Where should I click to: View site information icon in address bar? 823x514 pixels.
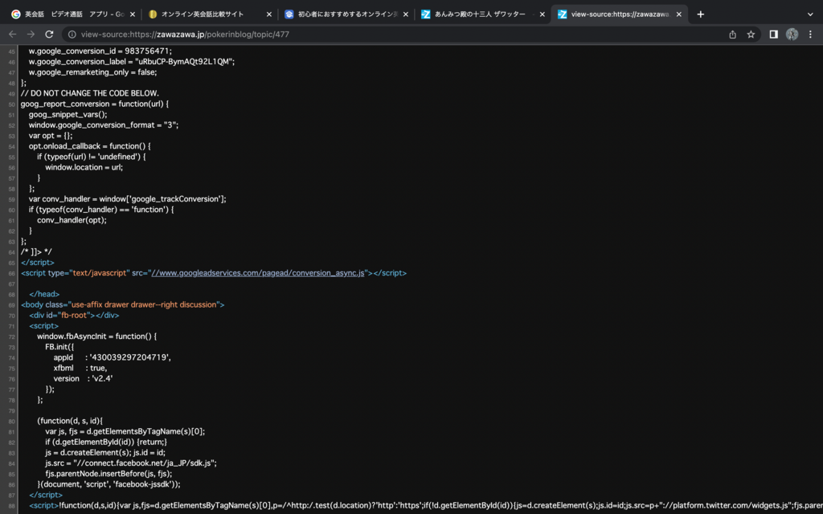point(72,35)
